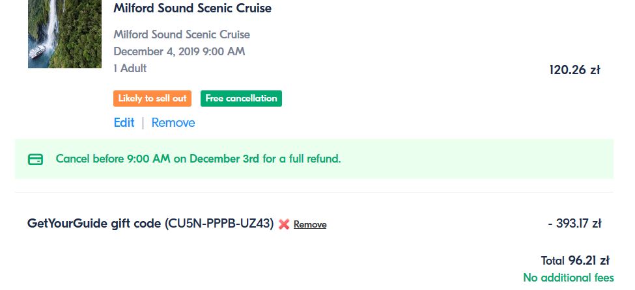Select the December 4, 2019 9:00 AM date

point(179,51)
